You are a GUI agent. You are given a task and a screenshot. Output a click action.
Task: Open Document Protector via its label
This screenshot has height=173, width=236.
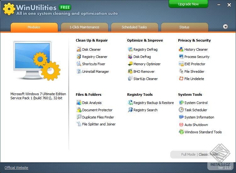pyautogui.click(x=97, y=110)
